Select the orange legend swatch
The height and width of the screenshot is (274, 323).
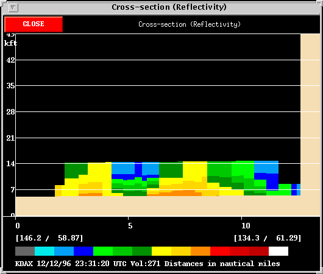tap(201, 251)
